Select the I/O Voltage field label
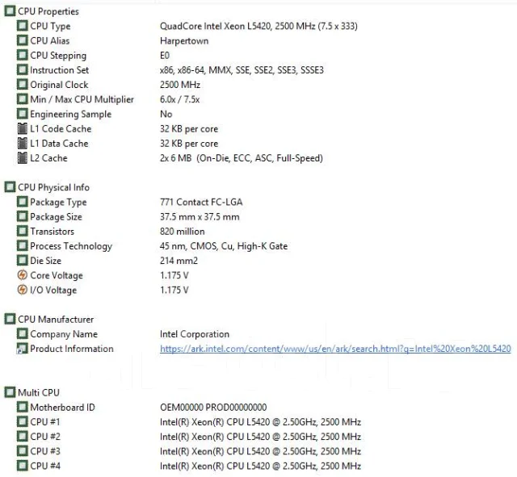This screenshot has width=517, height=477. click(53, 291)
